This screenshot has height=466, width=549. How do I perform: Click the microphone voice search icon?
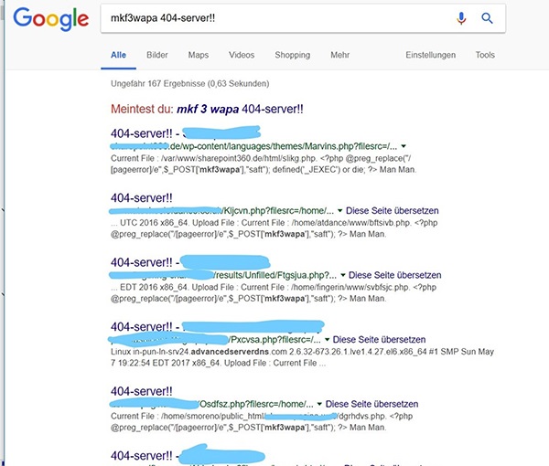coord(461,18)
